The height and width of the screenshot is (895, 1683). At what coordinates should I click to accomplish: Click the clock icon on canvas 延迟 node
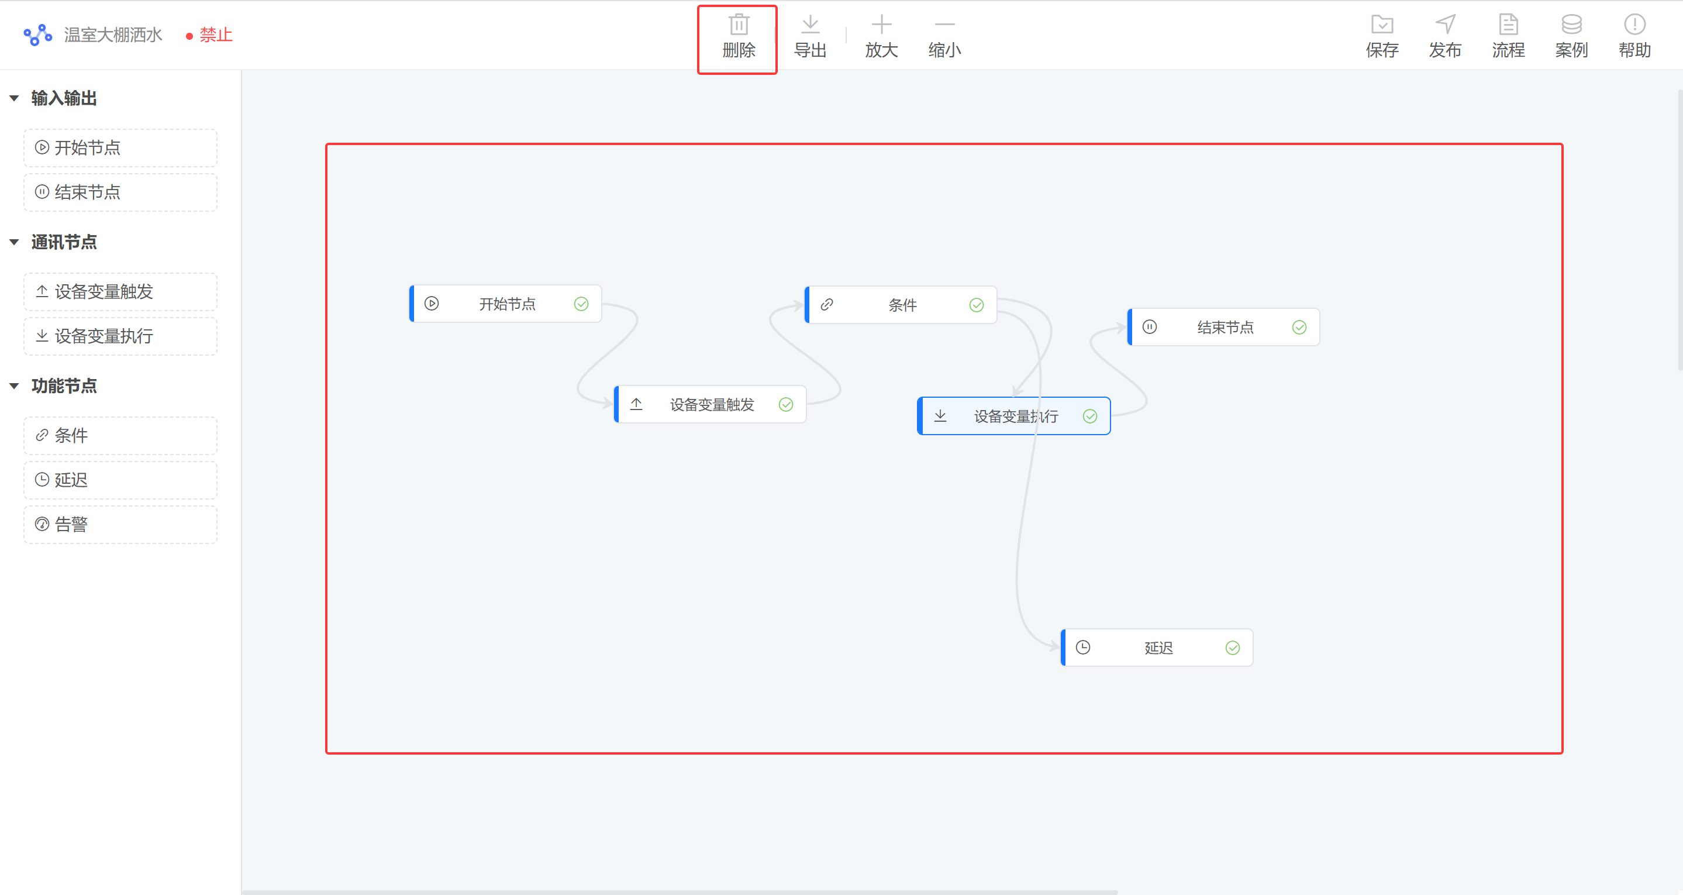point(1083,647)
